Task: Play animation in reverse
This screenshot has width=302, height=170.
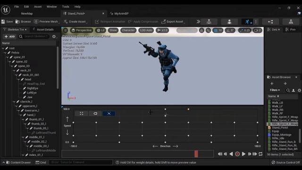Action: point(231,154)
